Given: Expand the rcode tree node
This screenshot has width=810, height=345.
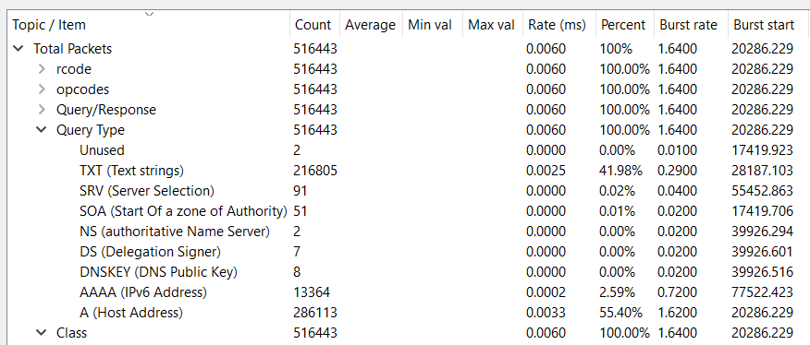Looking at the screenshot, I should 42,69.
